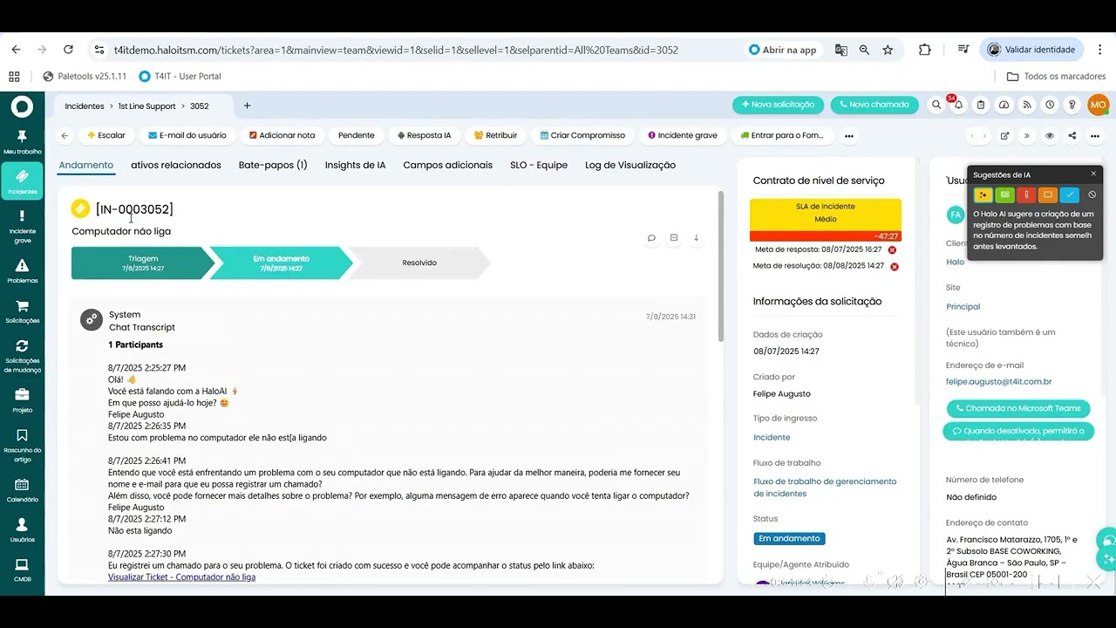1116x628 pixels.
Task: Click the Nova solicitação button
Action: click(x=778, y=105)
